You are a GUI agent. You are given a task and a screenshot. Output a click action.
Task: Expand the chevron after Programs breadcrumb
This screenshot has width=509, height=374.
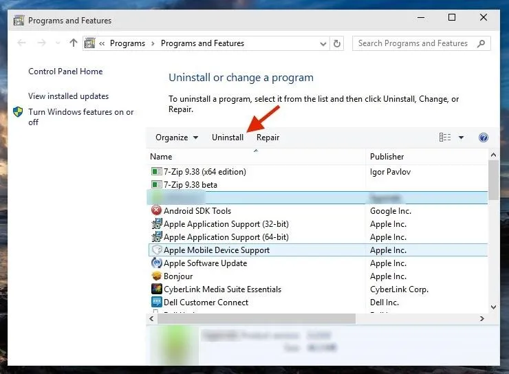tap(153, 43)
